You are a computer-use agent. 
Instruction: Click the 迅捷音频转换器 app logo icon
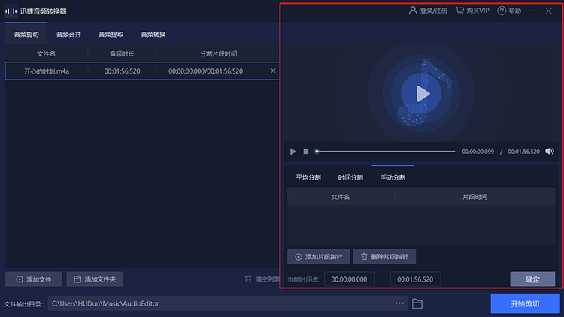[x=11, y=11]
